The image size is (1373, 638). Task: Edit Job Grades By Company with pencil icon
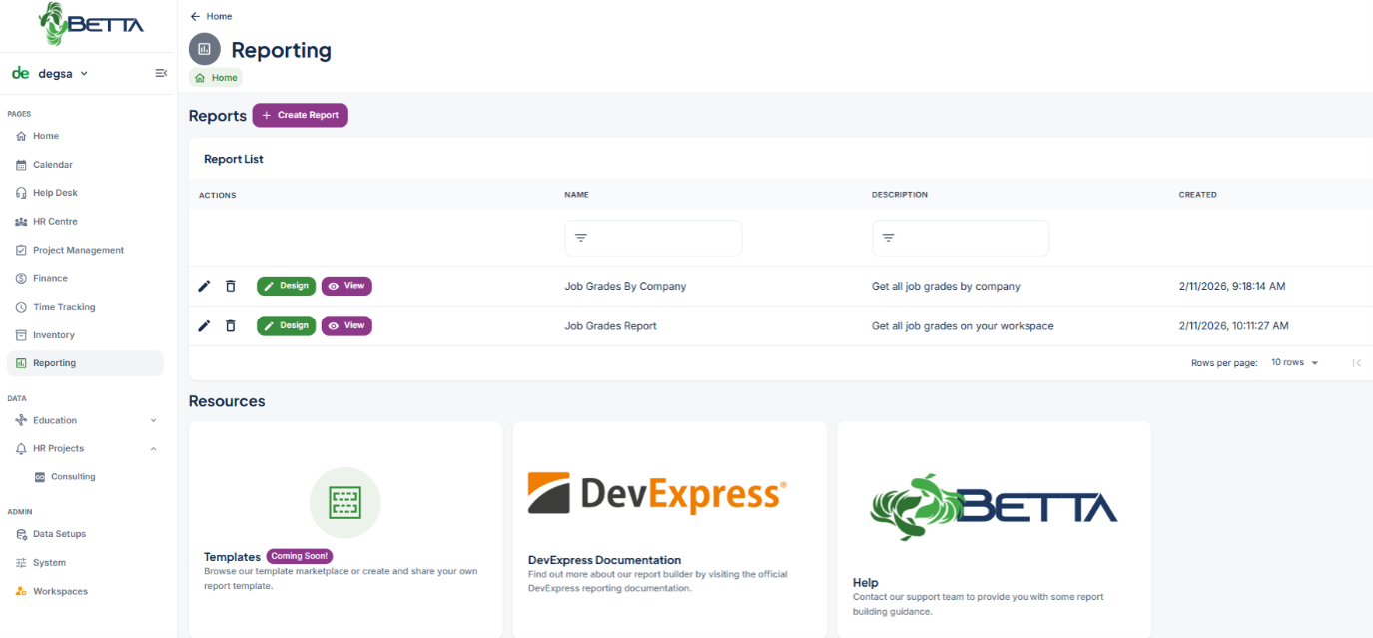[x=204, y=286]
